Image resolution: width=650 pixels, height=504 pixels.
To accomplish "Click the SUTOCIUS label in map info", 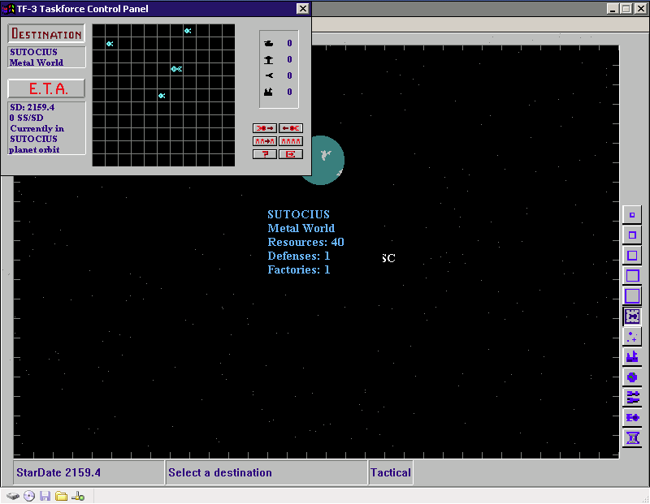I will pos(298,214).
